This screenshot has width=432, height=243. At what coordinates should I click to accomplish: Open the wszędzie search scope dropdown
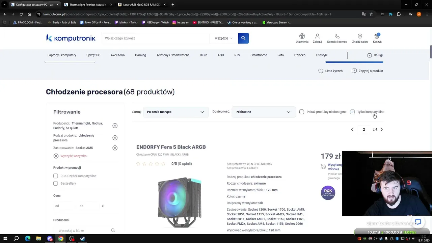coord(223,38)
